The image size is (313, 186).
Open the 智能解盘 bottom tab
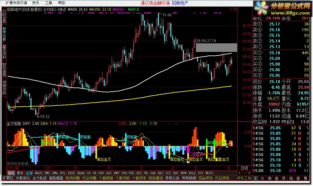(x=56, y=178)
